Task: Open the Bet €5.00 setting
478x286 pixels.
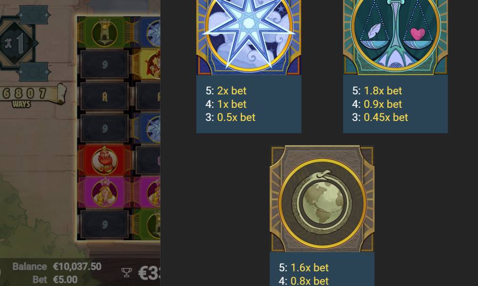Action: tap(55, 279)
